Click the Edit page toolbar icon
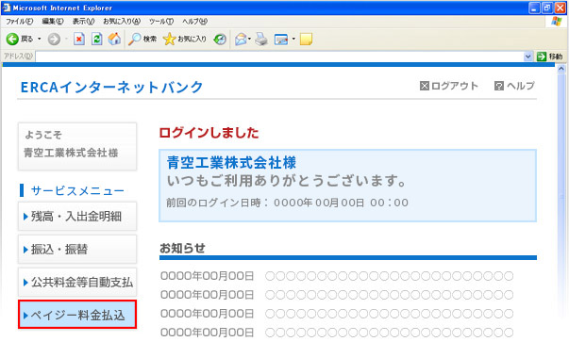Image resolution: width=569 pixels, height=358 pixels. click(281, 39)
